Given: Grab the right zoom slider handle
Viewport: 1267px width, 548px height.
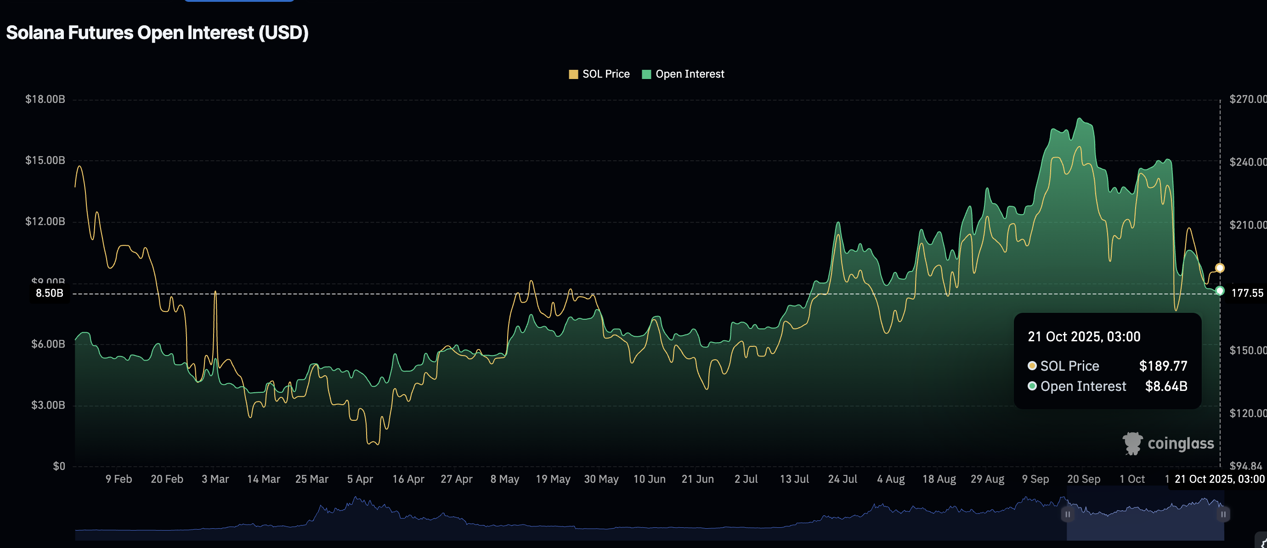Looking at the screenshot, I should (1223, 514).
